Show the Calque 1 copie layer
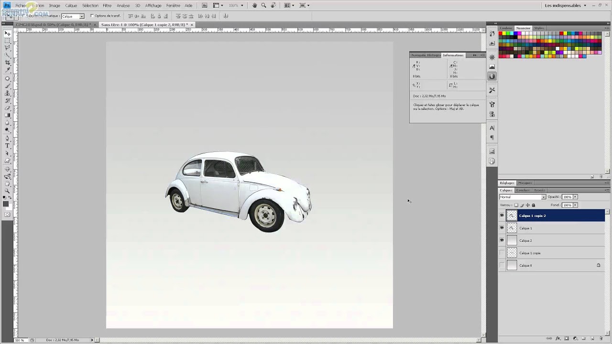The image size is (612, 344). point(502,253)
